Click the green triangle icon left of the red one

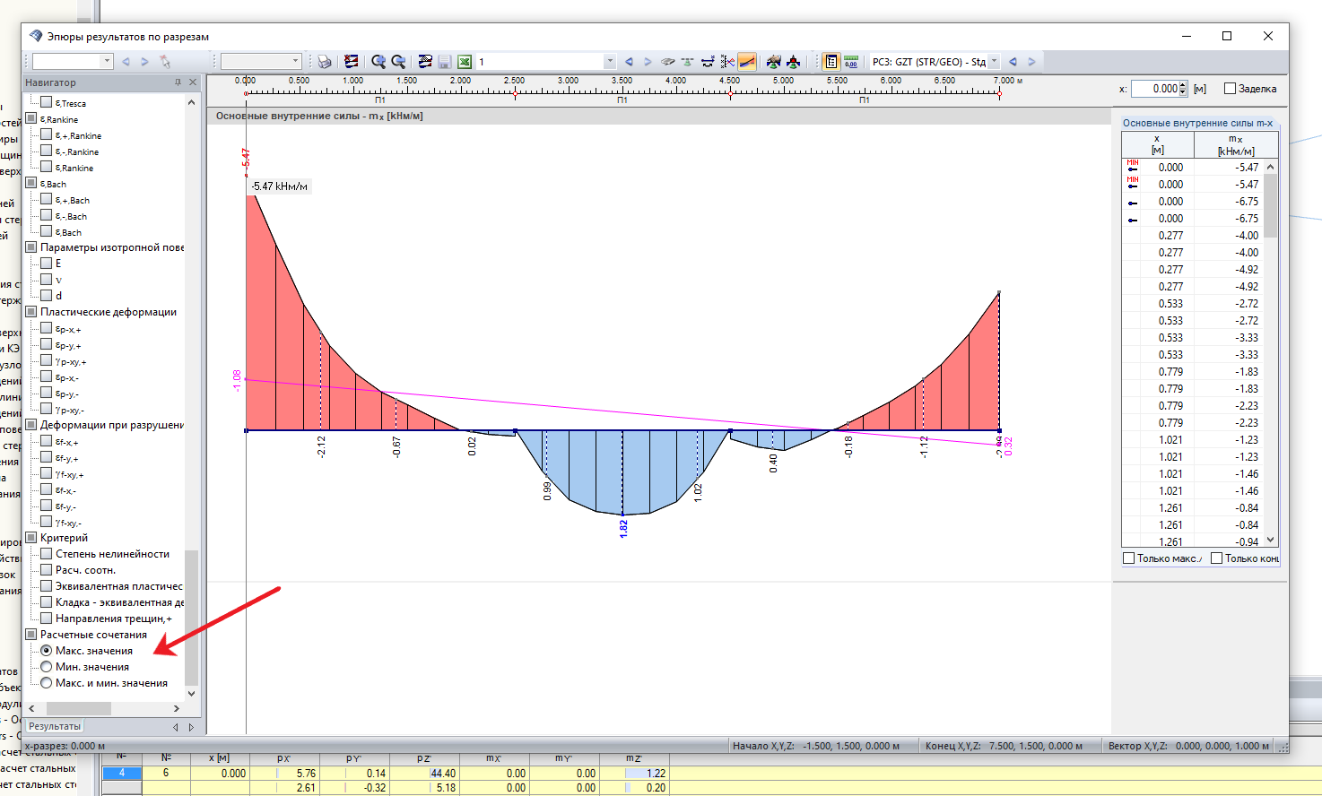coord(774,62)
